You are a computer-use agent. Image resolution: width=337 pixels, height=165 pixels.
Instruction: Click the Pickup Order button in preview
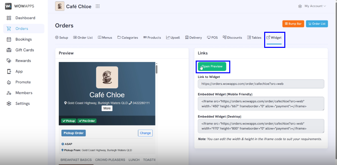74,133
